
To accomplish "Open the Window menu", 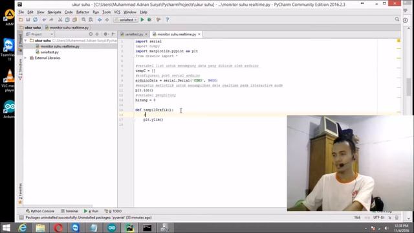I will pyautogui.click(x=130, y=12).
